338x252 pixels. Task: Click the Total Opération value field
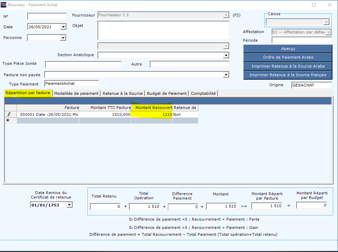click(x=144, y=206)
